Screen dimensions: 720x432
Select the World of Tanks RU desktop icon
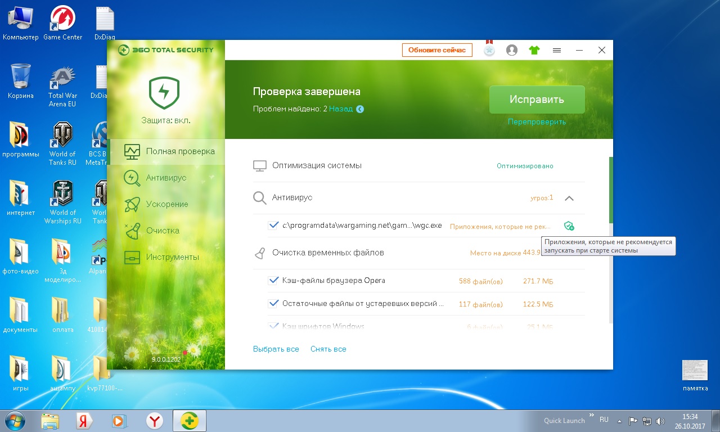62,143
